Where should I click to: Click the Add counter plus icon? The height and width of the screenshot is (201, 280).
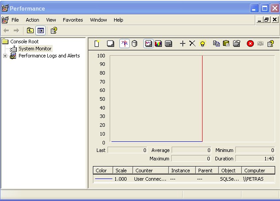(x=183, y=44)
